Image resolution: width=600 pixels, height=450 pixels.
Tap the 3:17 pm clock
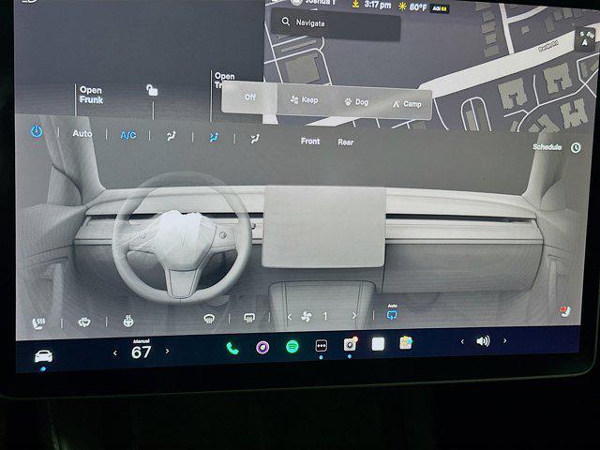(378, 5)
